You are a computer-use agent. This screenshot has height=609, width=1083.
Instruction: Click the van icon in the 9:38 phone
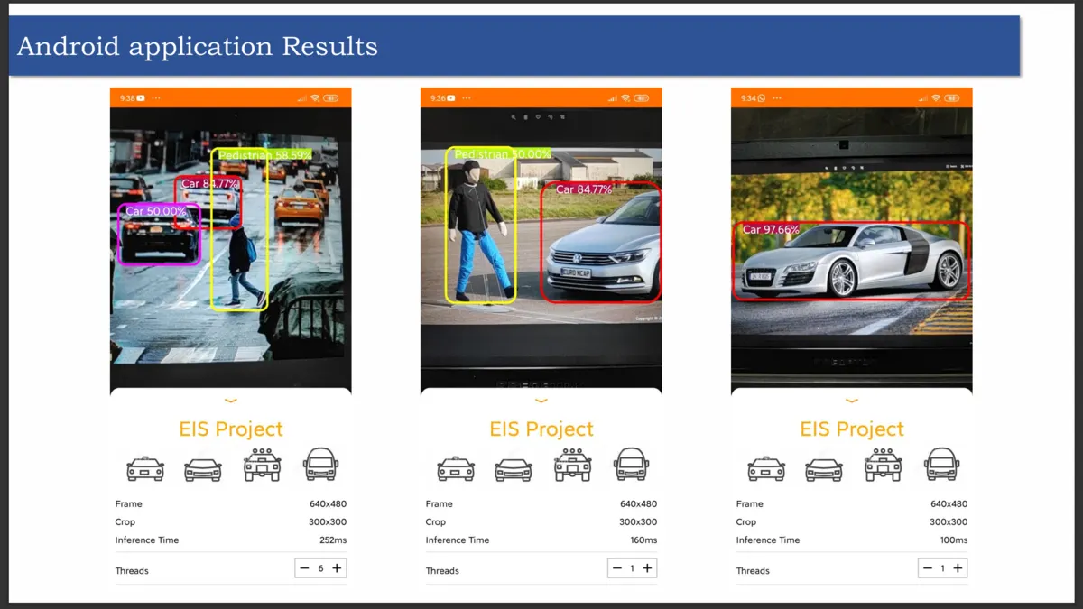click(320, 464)
